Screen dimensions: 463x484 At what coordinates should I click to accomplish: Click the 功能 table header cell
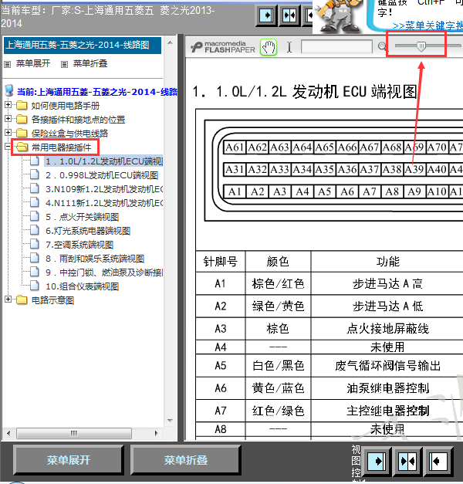coord(387,262)
